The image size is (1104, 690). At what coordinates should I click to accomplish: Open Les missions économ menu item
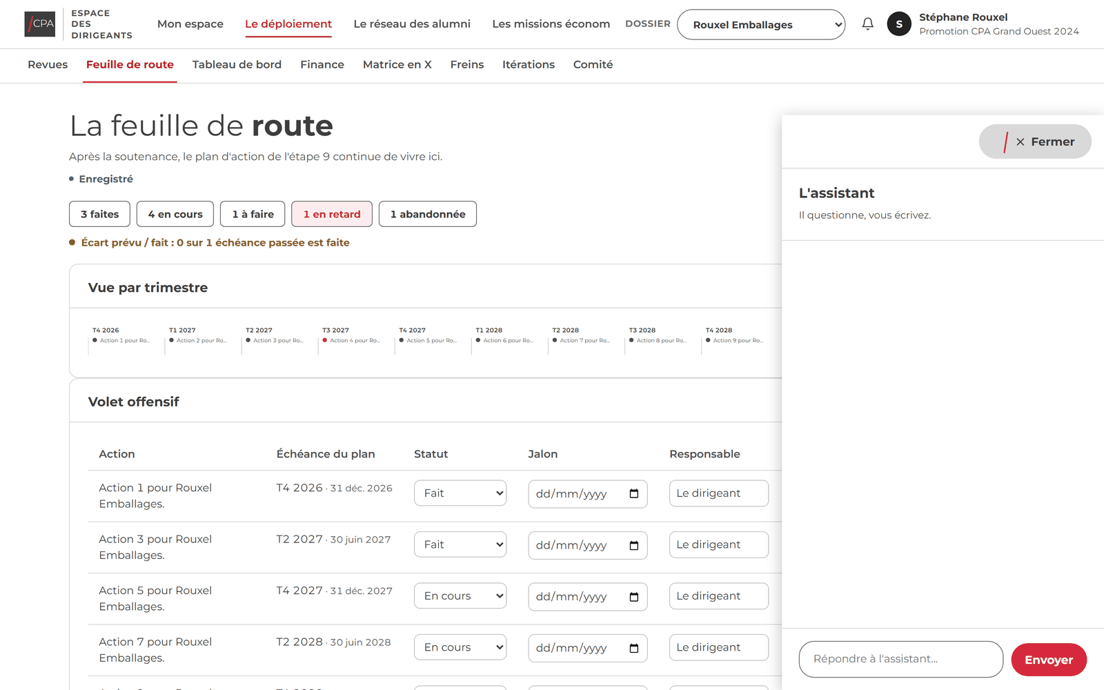coord(551,24)
